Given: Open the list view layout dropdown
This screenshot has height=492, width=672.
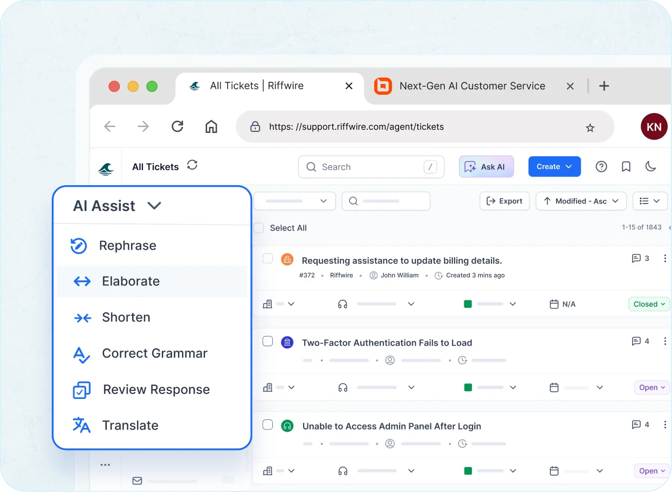Looking at the screenshot, I should point(650,201).
